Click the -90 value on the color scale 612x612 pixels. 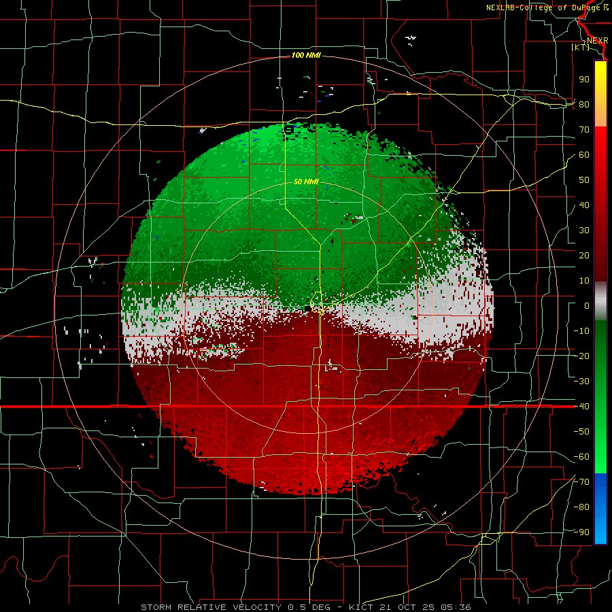point(581,532)
